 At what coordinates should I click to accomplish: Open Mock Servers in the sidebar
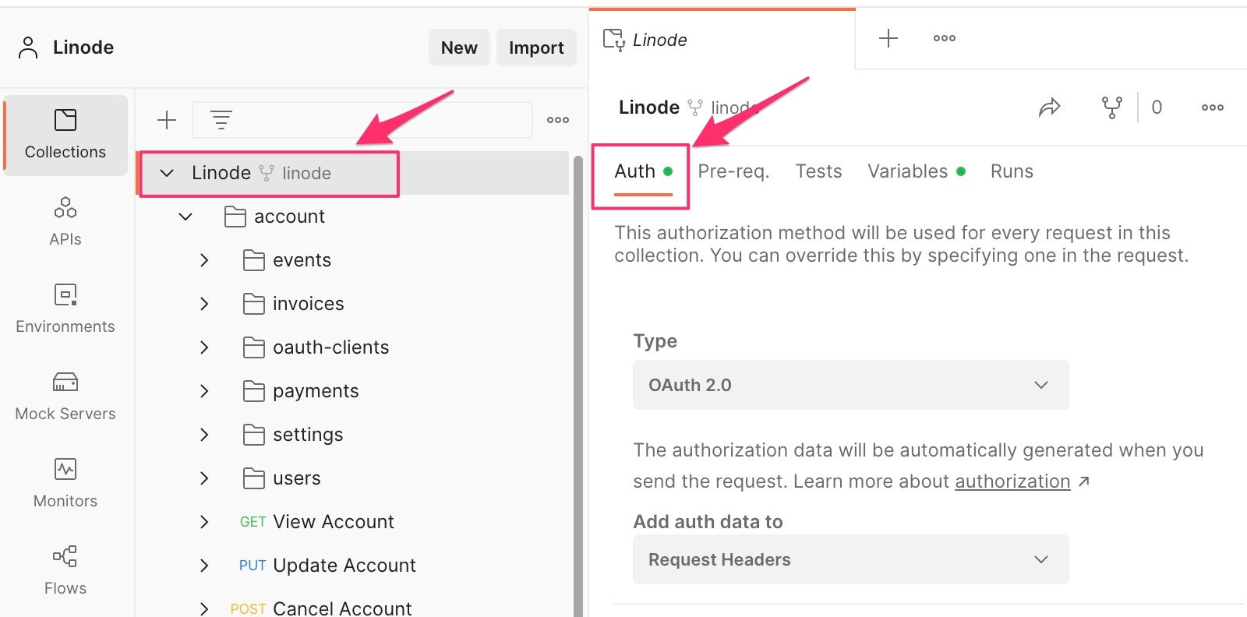[65, 396]
